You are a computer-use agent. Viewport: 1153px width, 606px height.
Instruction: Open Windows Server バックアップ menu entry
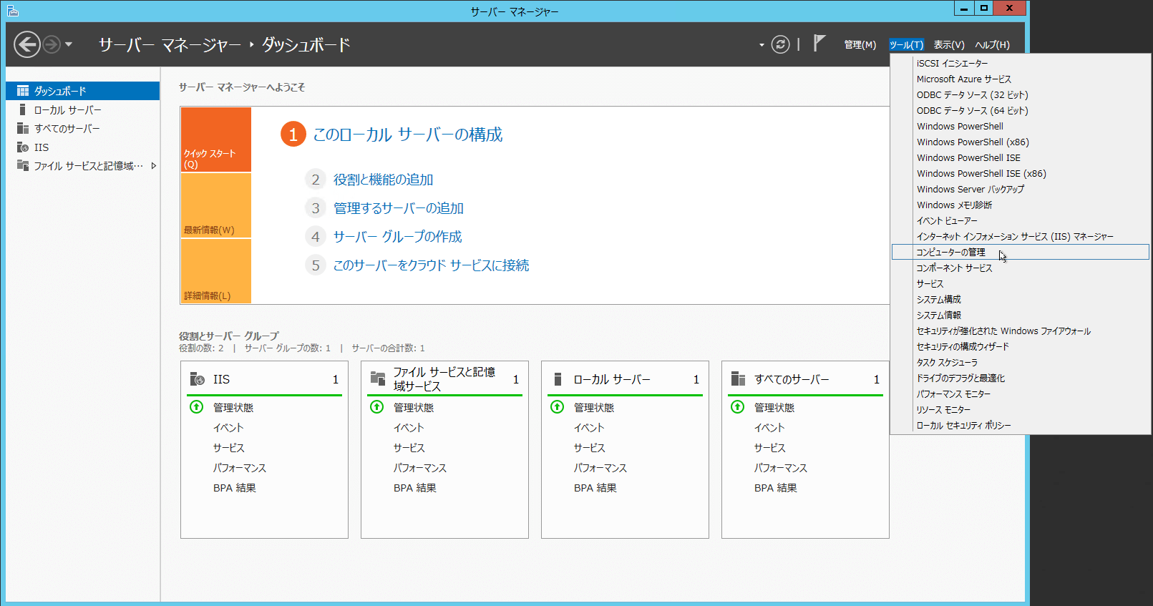pos(1021,189)
